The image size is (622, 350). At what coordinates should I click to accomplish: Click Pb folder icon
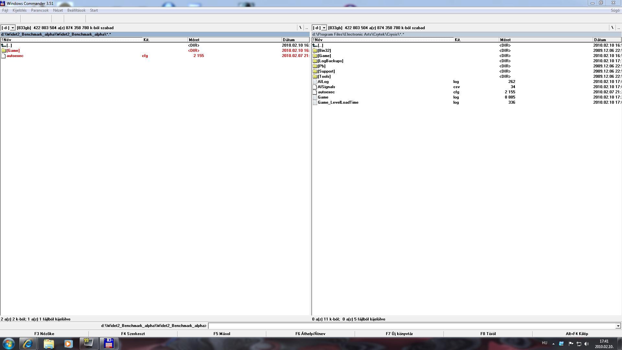click(x=315, y=66)
